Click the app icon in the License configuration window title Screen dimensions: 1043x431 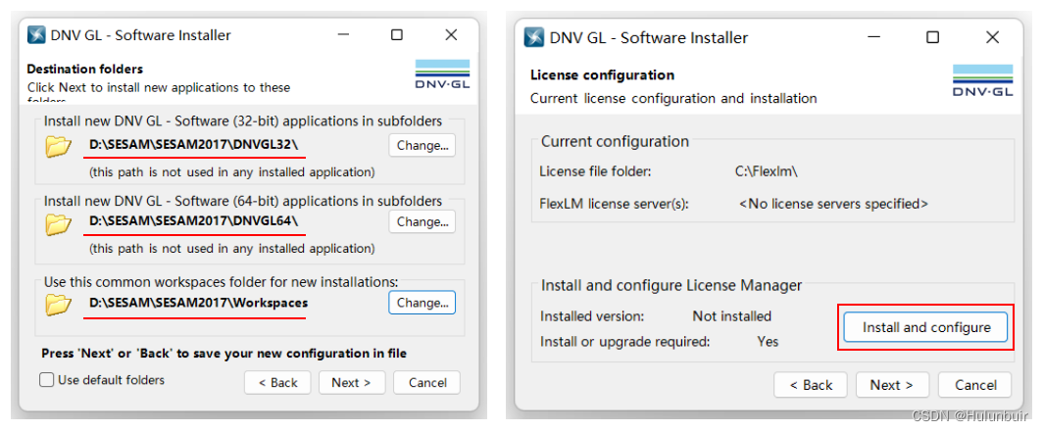click(x=534, y=38)
